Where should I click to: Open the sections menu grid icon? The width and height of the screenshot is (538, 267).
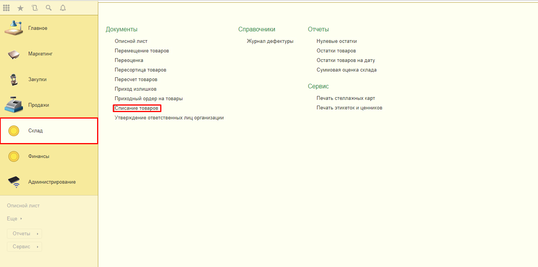click(7, 8)
